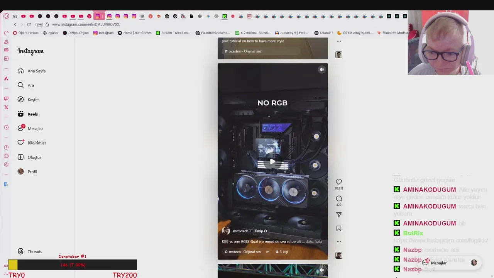
Task: Open Dizipal Orijinal bookmark
Action: pos(76,33)
